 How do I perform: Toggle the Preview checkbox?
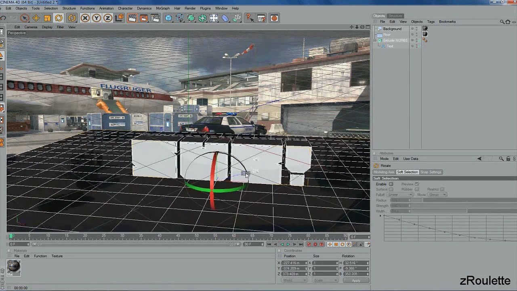417,184
